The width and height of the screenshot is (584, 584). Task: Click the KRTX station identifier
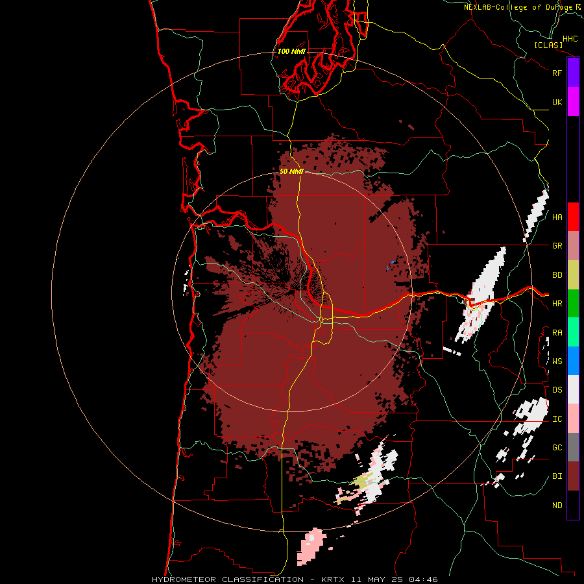click(332, 579)
